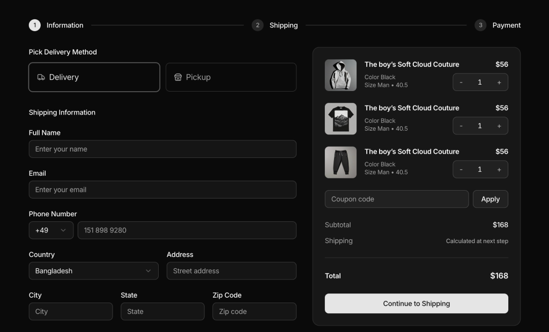This screenshot has height=332, width=549.
Task: Focus the Coupon code field
Action: pyautogui.click(x=396, y=199)
